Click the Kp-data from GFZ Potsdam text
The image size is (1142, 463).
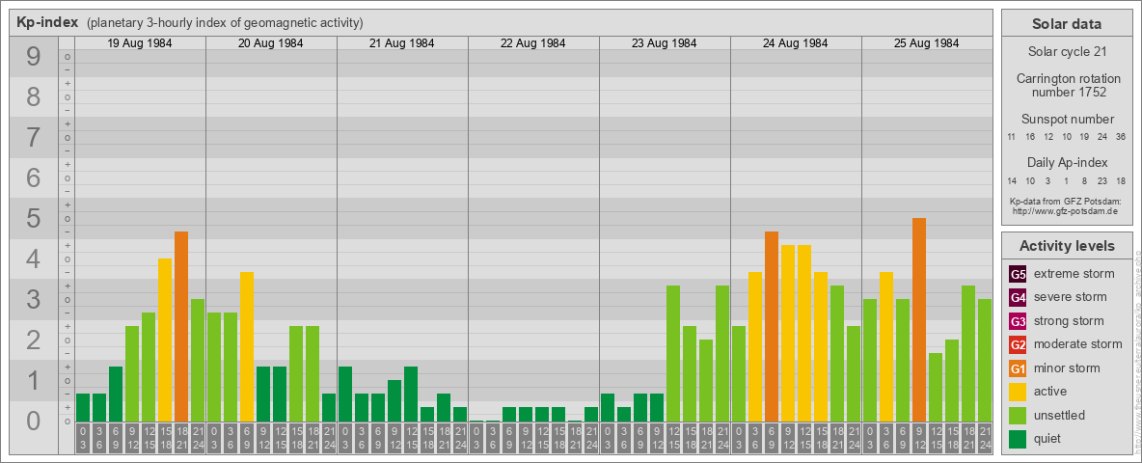pyautogui.click(x=1066, y=201)
